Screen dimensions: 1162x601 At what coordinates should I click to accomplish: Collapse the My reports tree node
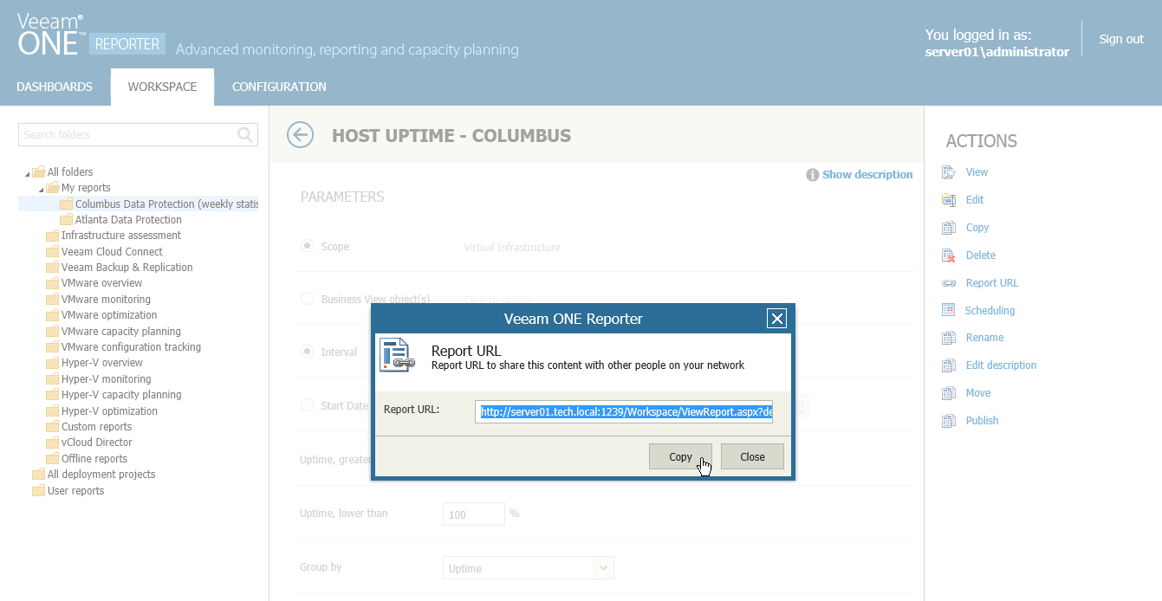tap(42, 189)
